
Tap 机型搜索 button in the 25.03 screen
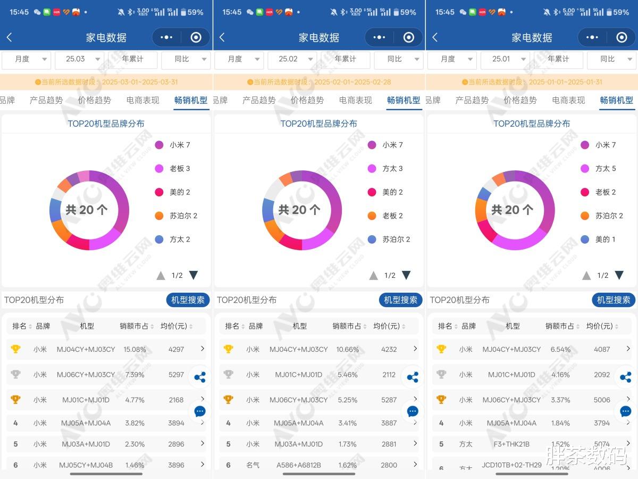tap(188, 300)
